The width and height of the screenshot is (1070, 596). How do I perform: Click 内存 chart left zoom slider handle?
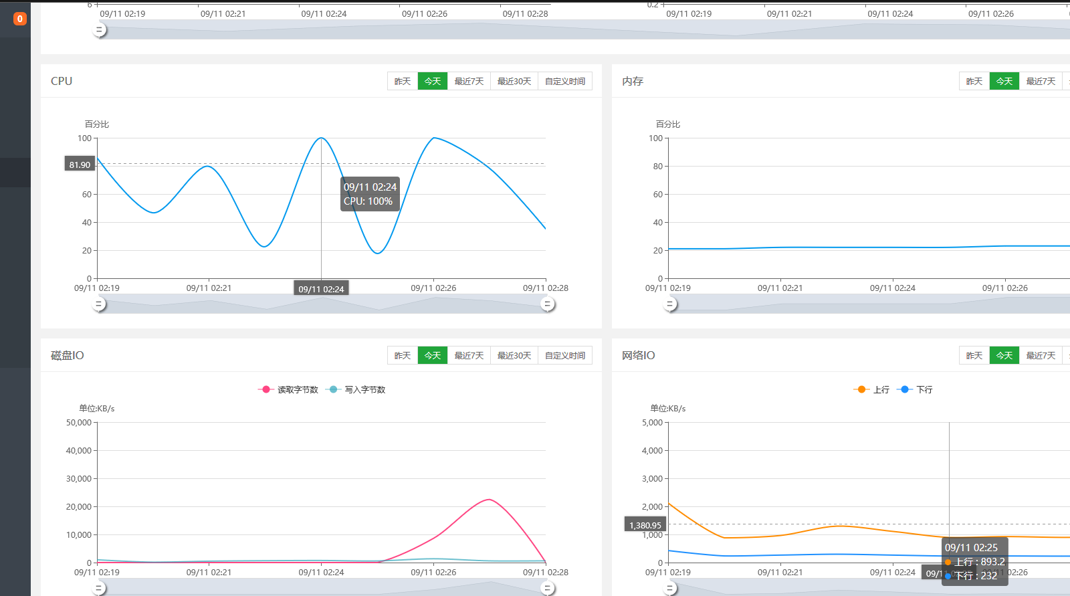(670, 304)
